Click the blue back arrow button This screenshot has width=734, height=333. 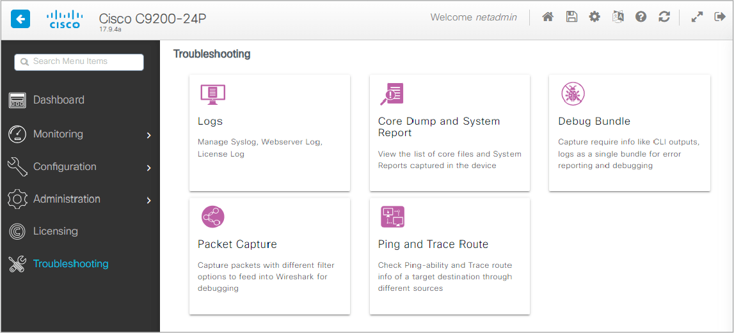20,19
